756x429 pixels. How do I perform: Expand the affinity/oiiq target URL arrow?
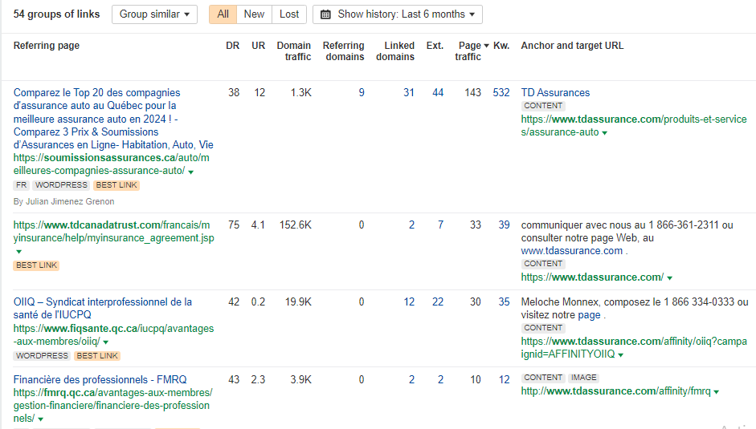(x=620, y=355)
